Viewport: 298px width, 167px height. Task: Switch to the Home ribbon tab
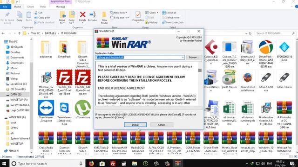tap(18, 6)
